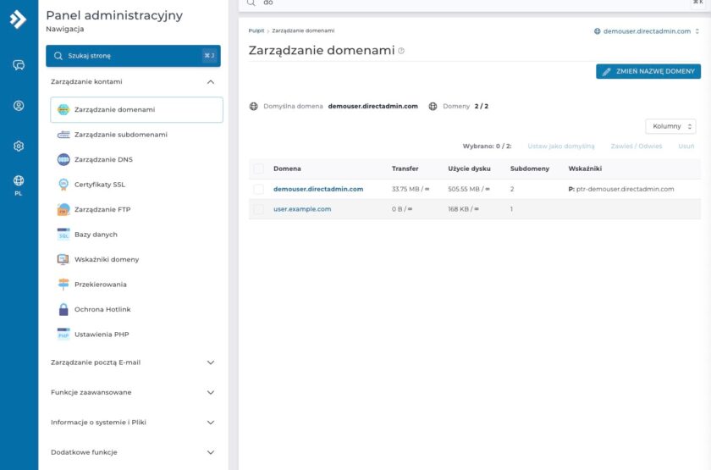
Task: Tick the select-all checkbox in table header
Action: 258,169
